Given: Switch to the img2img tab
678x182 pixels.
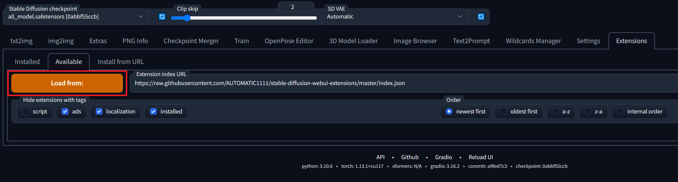Looking at the screenshot, I should [61, 41].
